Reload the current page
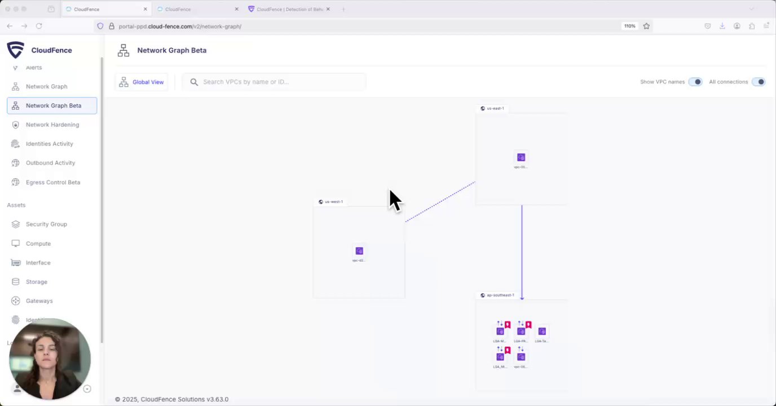This screenshot has height=406, width=776. click(39, 26)
